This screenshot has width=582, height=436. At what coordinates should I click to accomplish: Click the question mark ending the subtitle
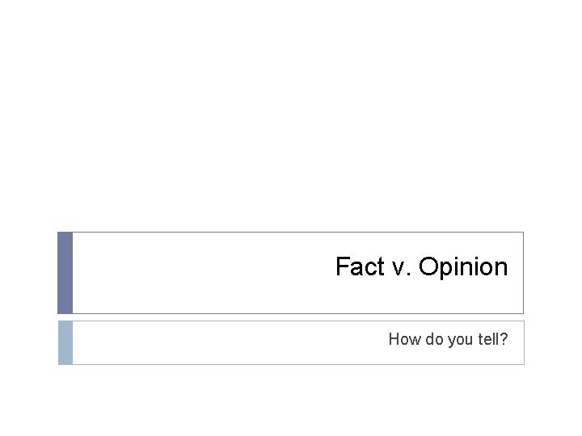click(x=504, y=339)
